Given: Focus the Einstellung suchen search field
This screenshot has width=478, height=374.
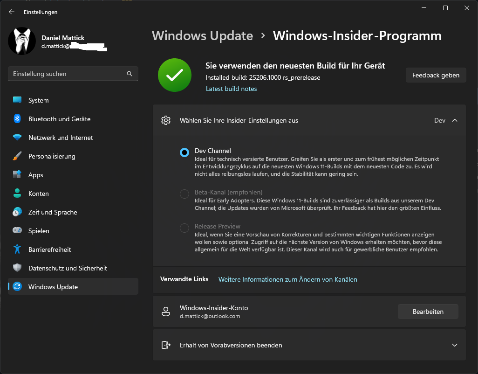Looking at the screenshot, I should point(73,74).
